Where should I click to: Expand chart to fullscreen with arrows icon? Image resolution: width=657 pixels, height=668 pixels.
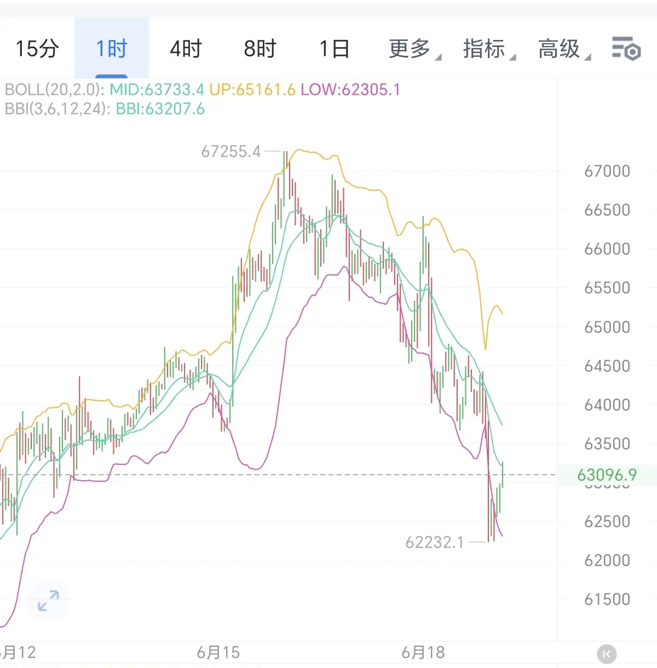pos(48,601)
